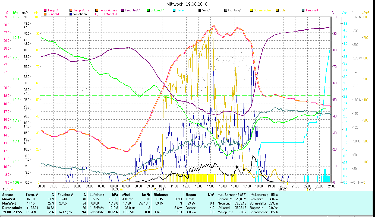This screenshot has height=217, width=375.
Task: Select the yellow Sonnenschein legend swatch
Action: click(251, 10)
